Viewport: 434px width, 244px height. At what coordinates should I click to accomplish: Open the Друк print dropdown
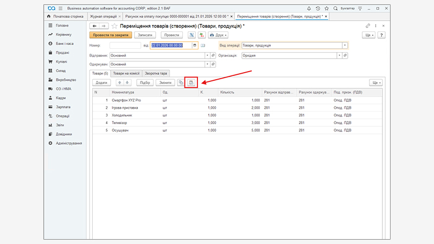(x=219, y=35)
